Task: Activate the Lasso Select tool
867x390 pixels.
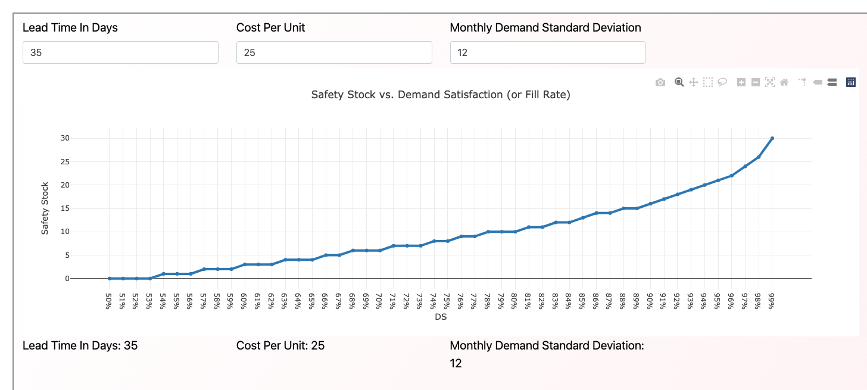Action: [722, 82]
